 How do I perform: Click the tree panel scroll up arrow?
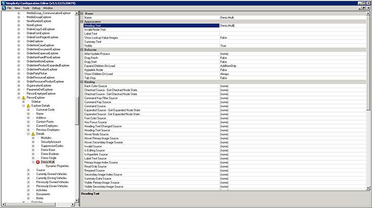(76, 14)
